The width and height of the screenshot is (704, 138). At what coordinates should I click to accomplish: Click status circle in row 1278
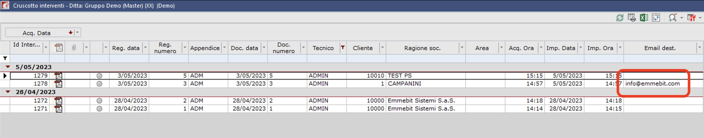100,84
